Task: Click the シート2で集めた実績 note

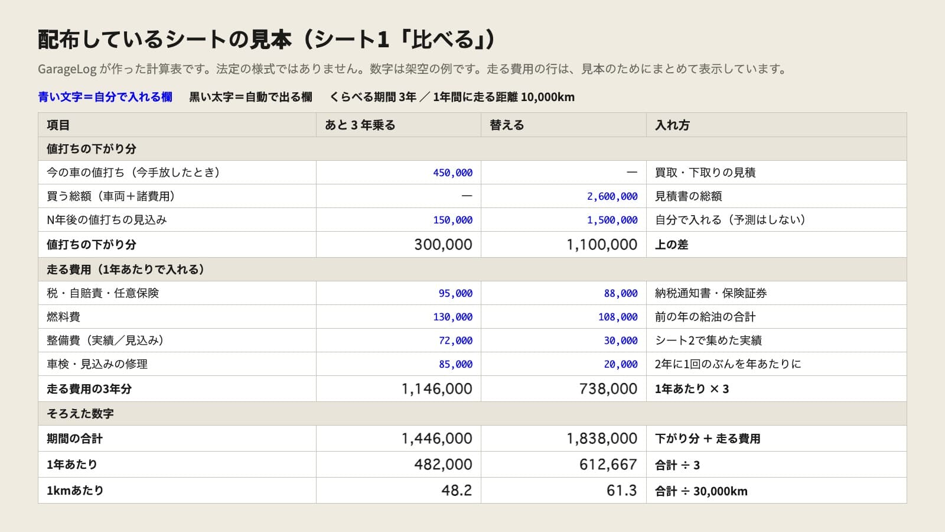Action: point(708,340)
